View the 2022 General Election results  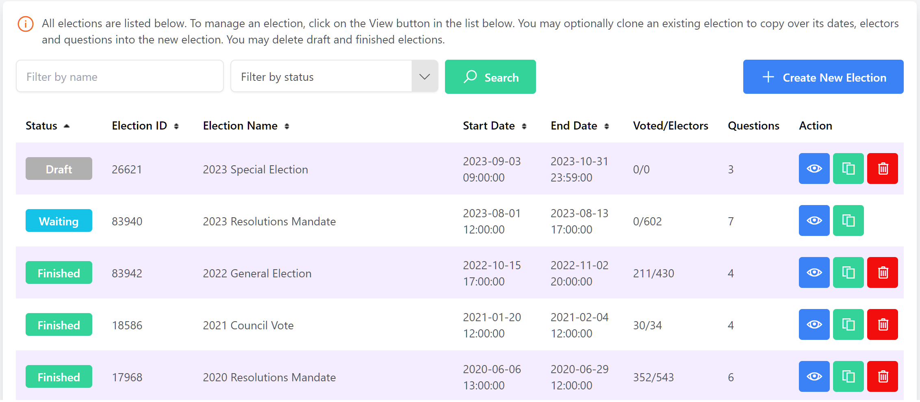tap(814, 272)
